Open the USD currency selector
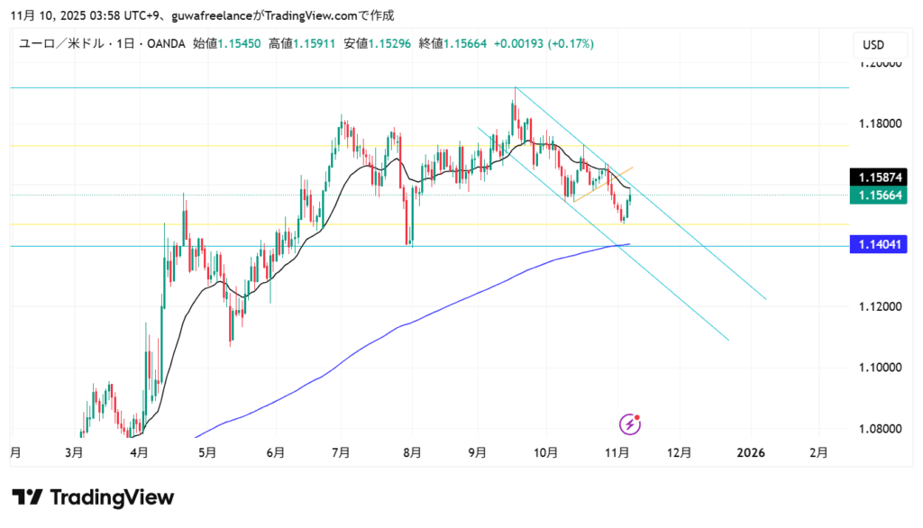Image resolution: width=923 pixels, height=528 pixels. click(x=873, y=45)
